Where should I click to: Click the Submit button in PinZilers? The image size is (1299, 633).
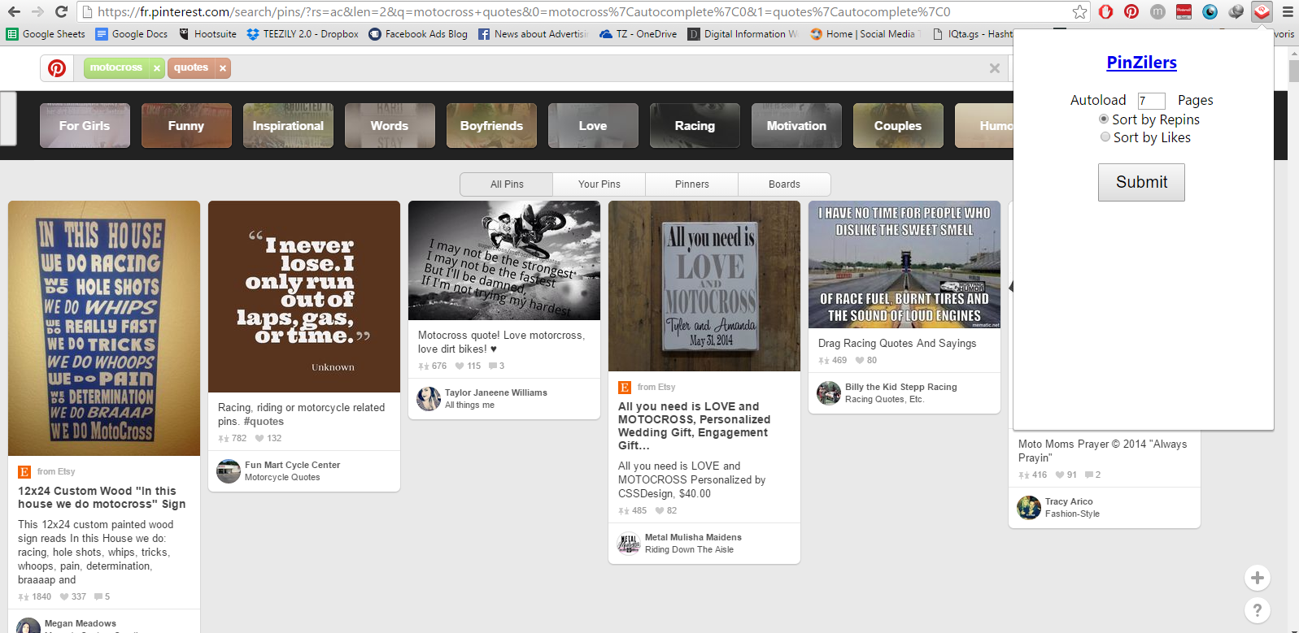[x=1141, y=182]
